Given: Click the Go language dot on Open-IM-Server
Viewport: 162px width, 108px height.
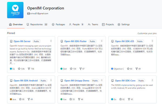Looking at the screenshot, I should (x=11, y=69).
